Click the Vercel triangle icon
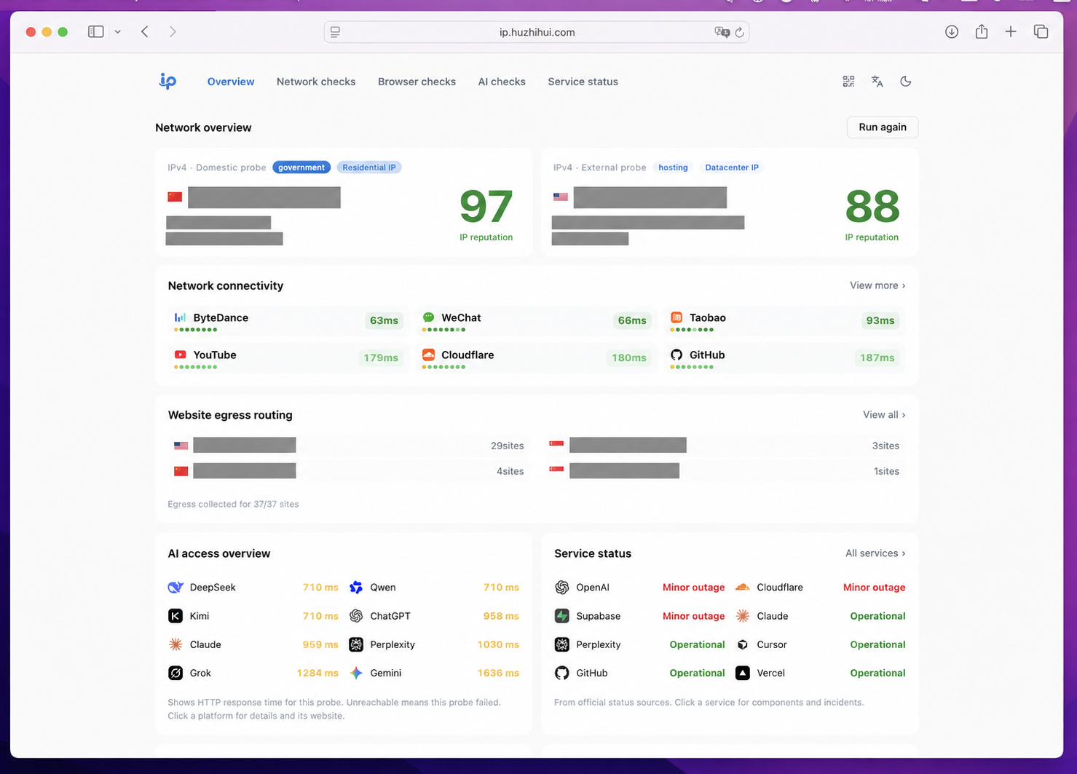This screenshot has width=1077, height=774. coord(743,673)
